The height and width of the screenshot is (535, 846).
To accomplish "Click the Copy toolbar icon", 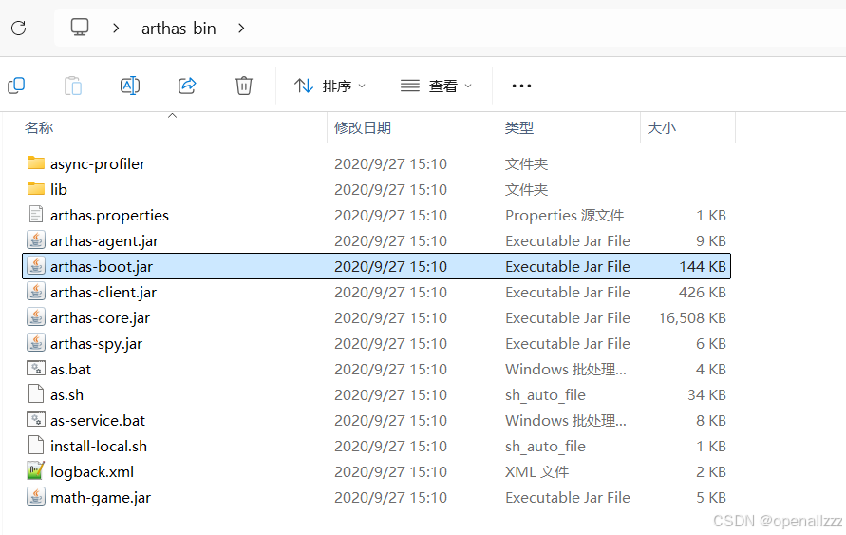I will 16,86.
